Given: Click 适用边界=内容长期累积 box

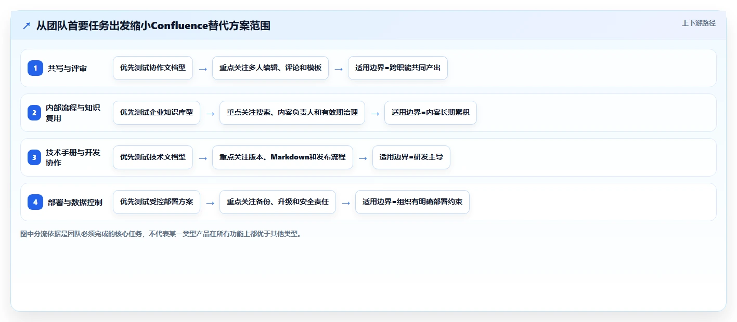Looking at the screenshot, I should [x=431, y=113].
